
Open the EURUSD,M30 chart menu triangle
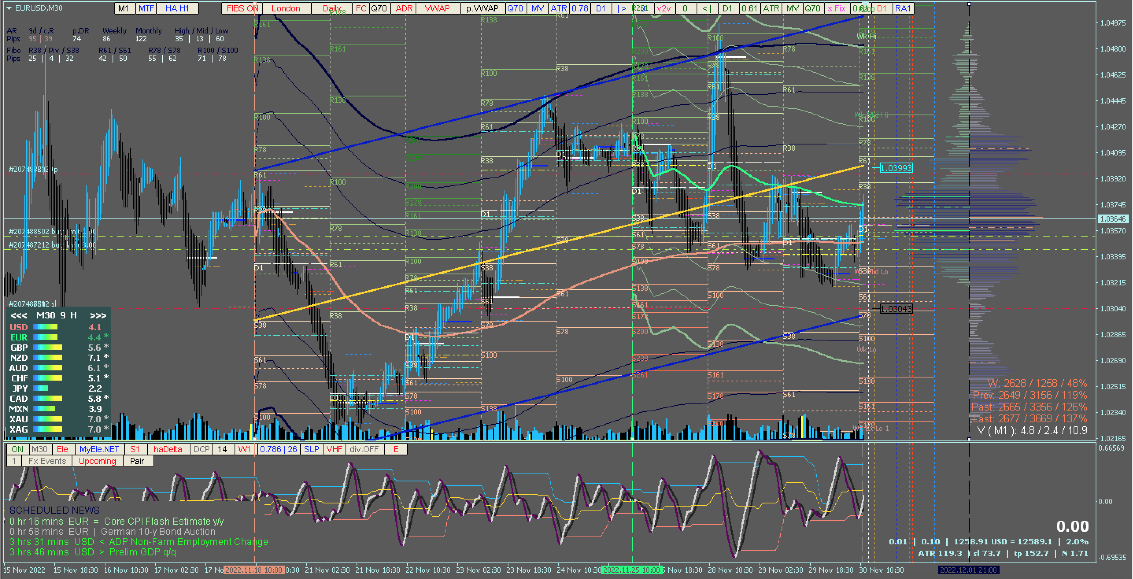9,8
